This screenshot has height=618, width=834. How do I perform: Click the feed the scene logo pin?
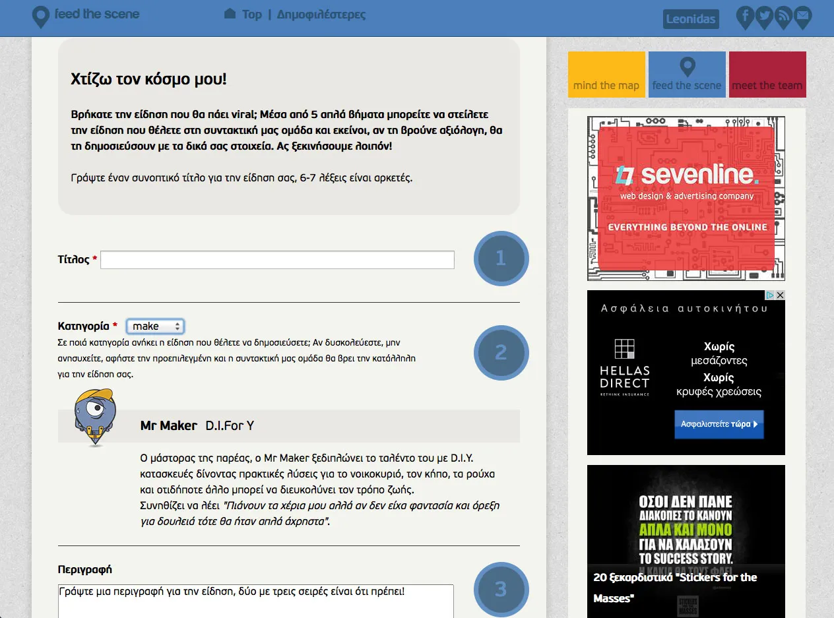pyautogui.click(x=41, y=17)
